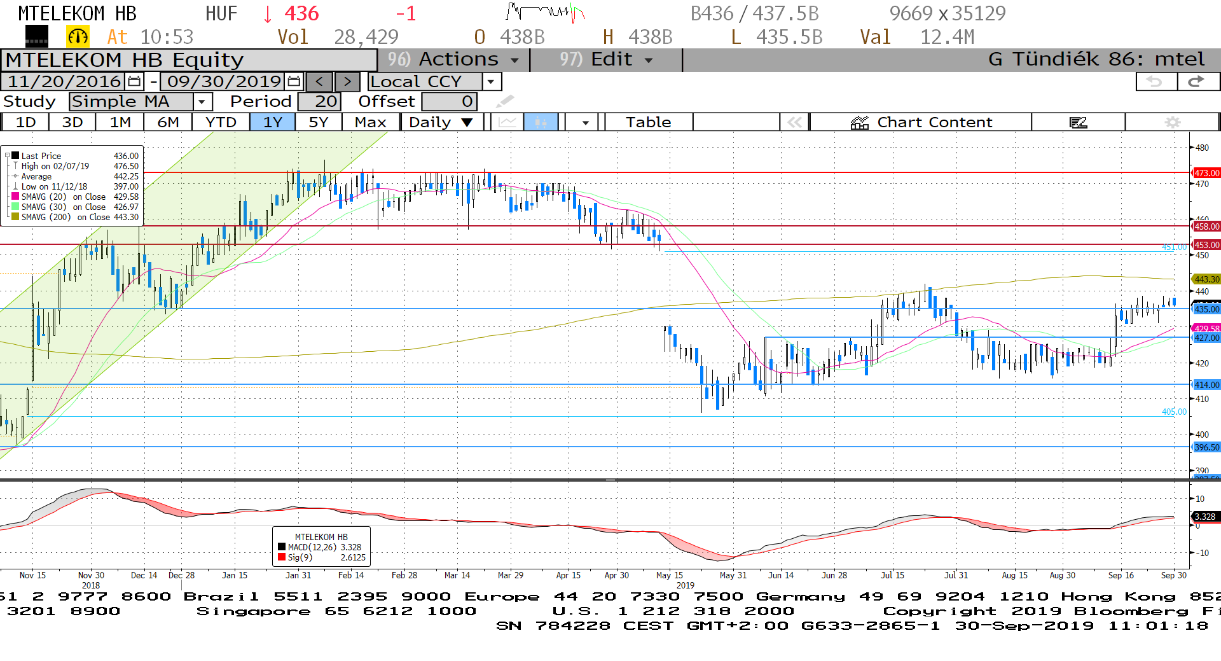Select the Max range tab
The width and height of the screenshot is (1221, 661).
[371, 122]
